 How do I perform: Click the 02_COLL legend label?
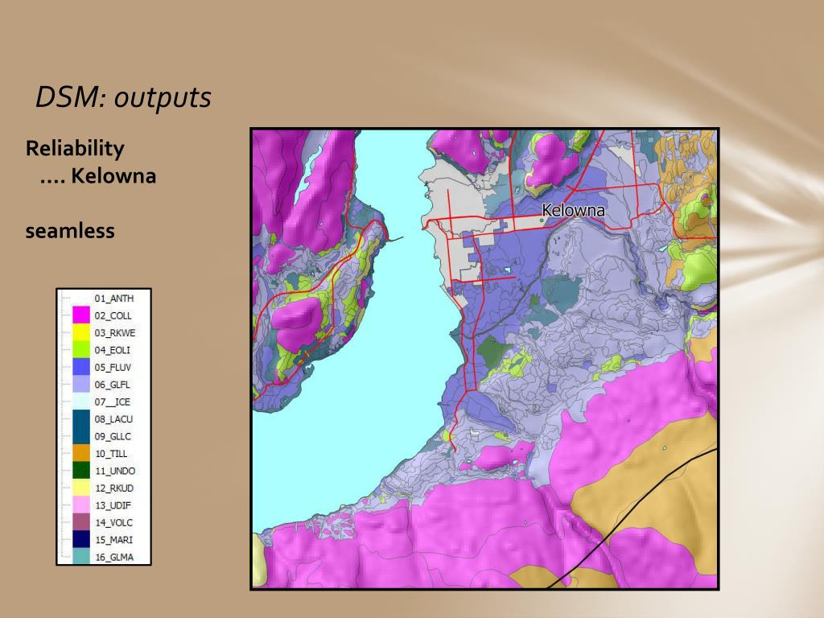pyautogui.click(x=113, y=315)
